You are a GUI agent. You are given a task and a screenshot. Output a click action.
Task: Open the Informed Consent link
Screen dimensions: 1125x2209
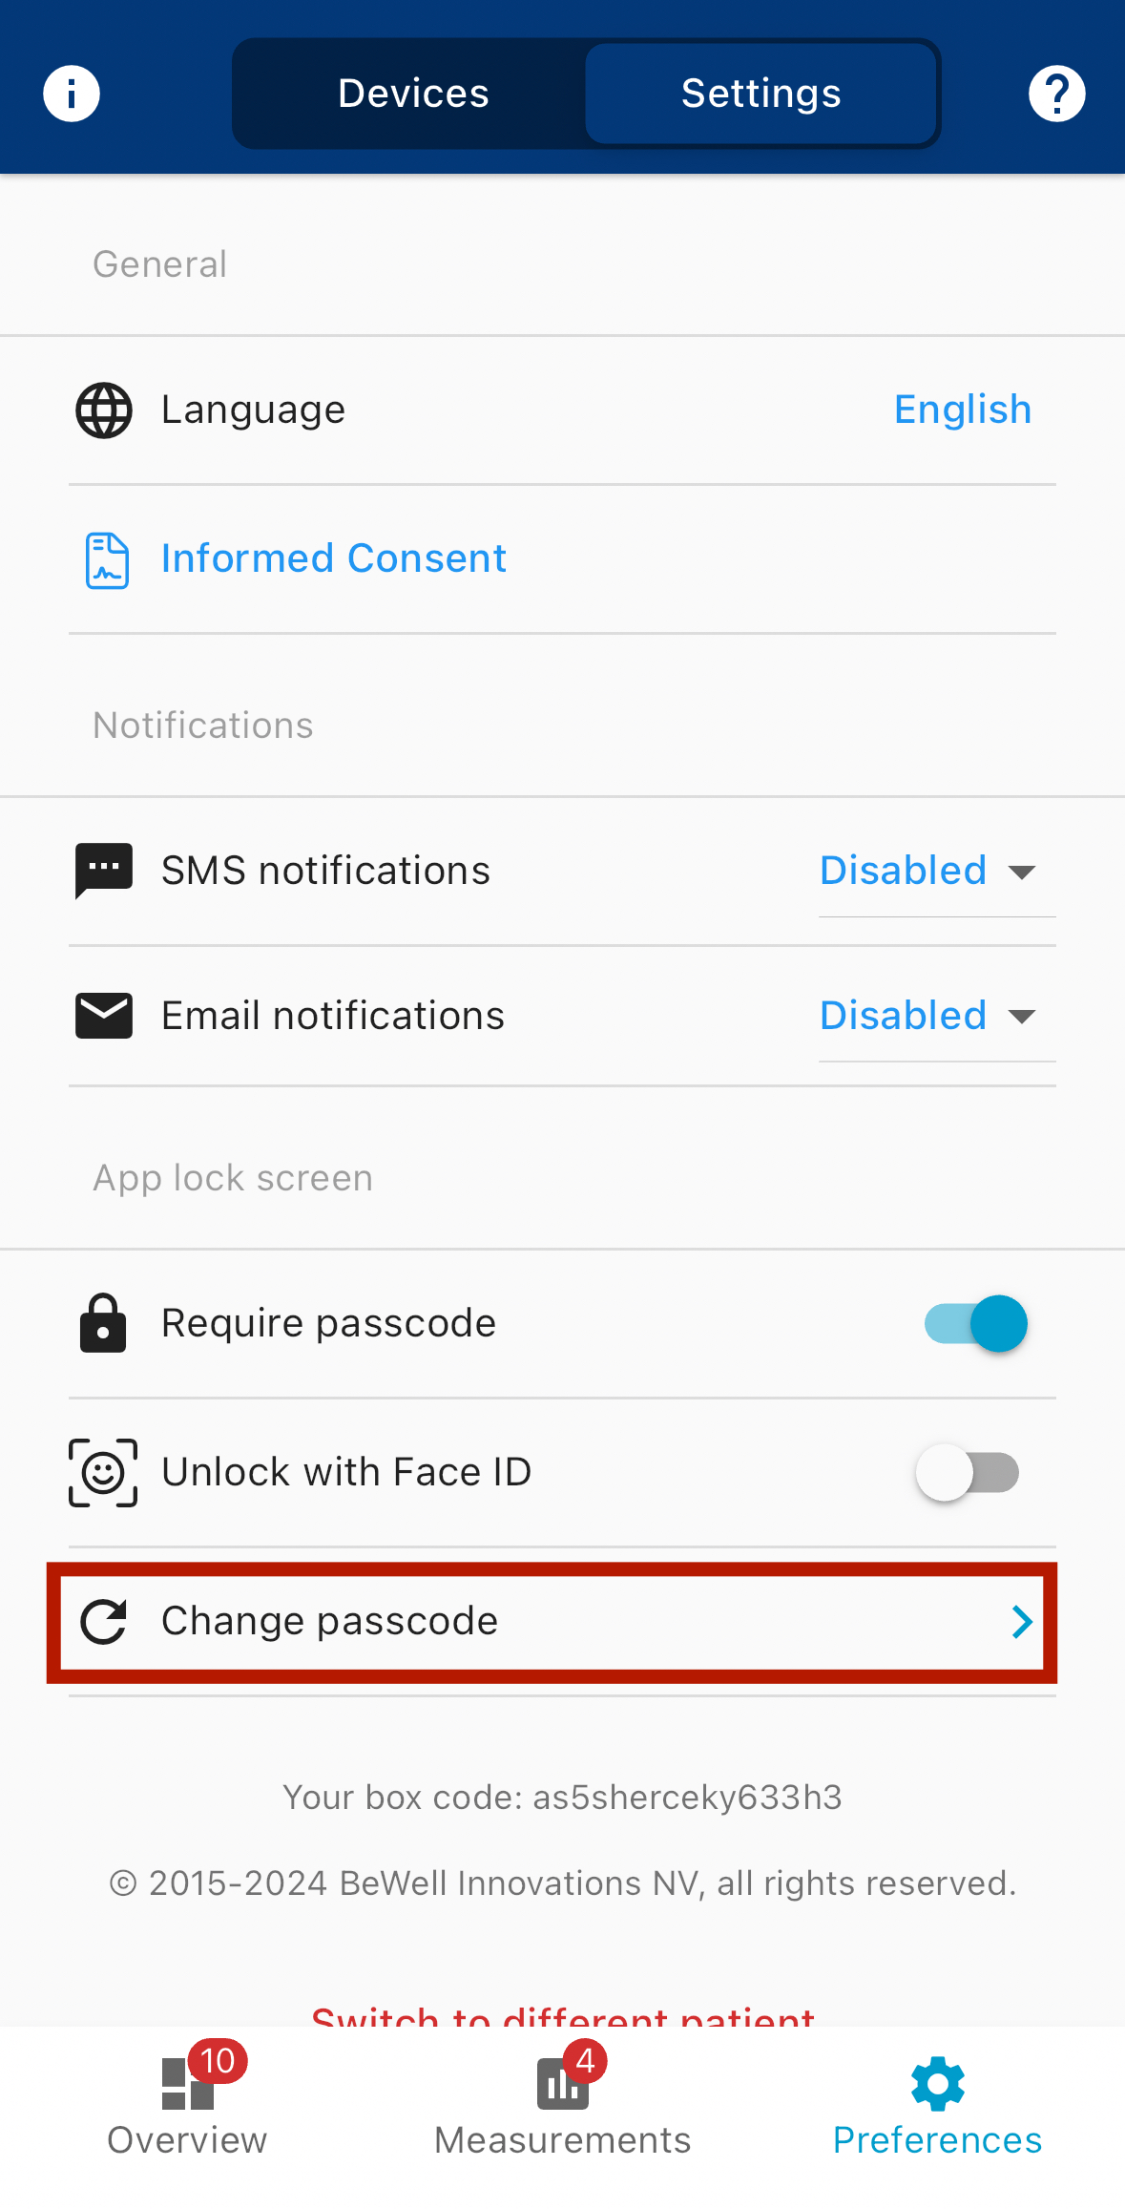coord(333,558)
